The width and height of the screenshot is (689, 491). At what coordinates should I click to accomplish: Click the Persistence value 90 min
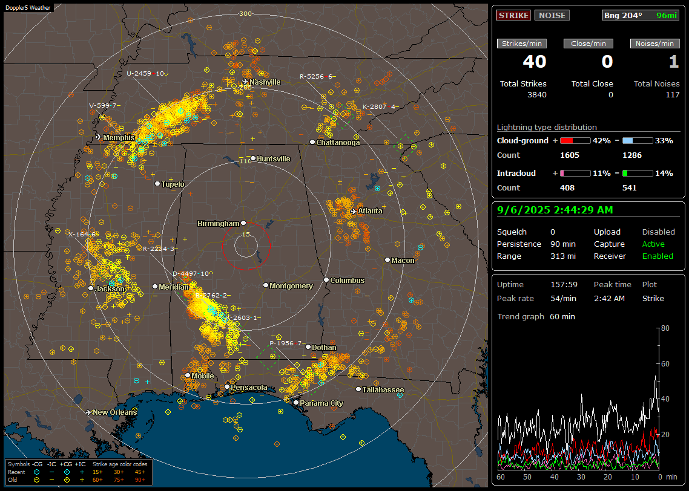point(563,244)
